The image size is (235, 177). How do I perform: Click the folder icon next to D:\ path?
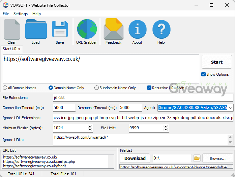coord(197,158)
